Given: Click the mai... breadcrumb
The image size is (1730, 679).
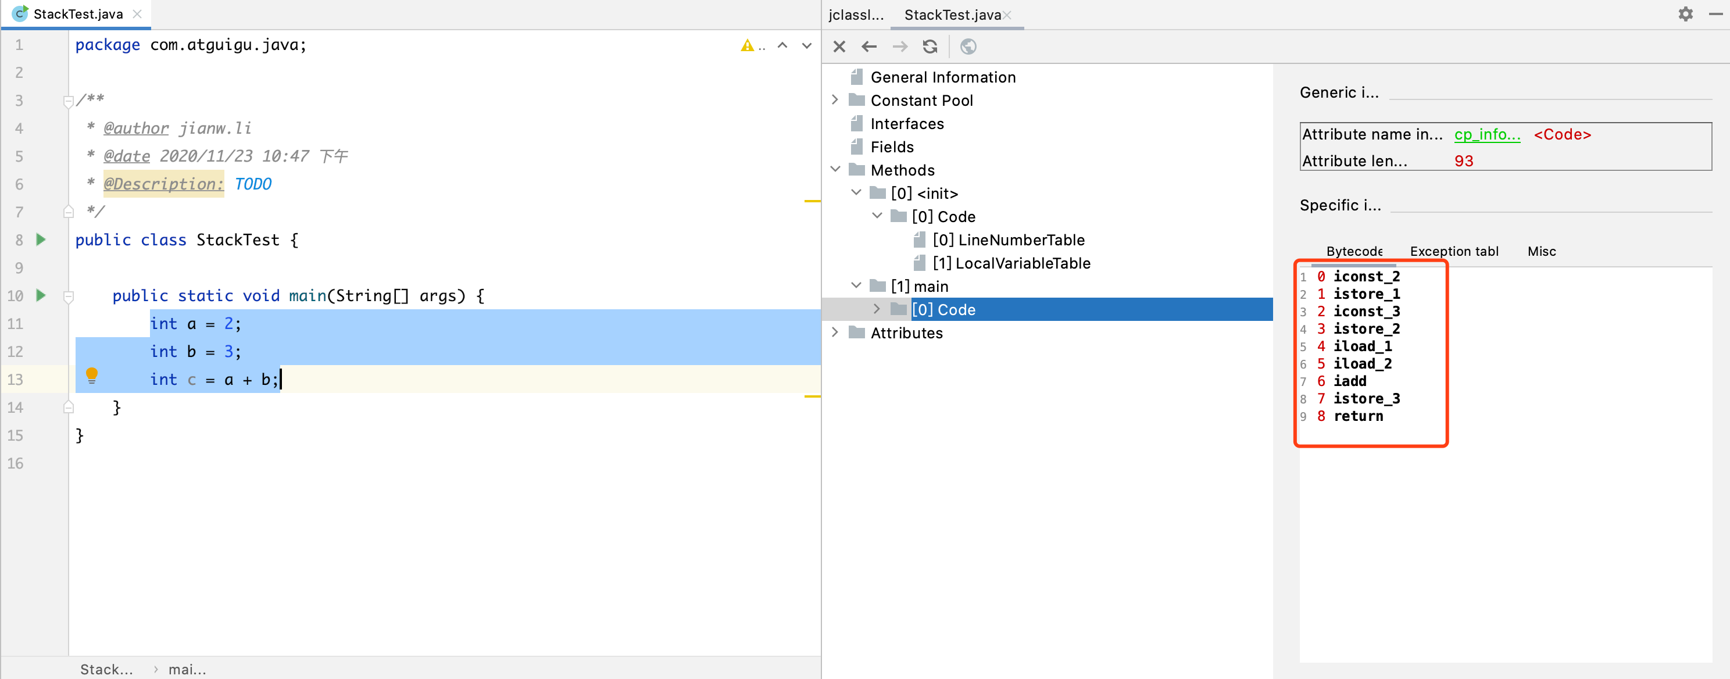Looking at the screenshot, I should [187, 669].
